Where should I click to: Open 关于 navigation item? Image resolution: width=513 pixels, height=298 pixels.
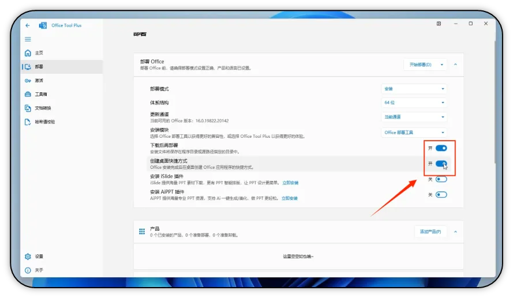click(x=62, y=270)
